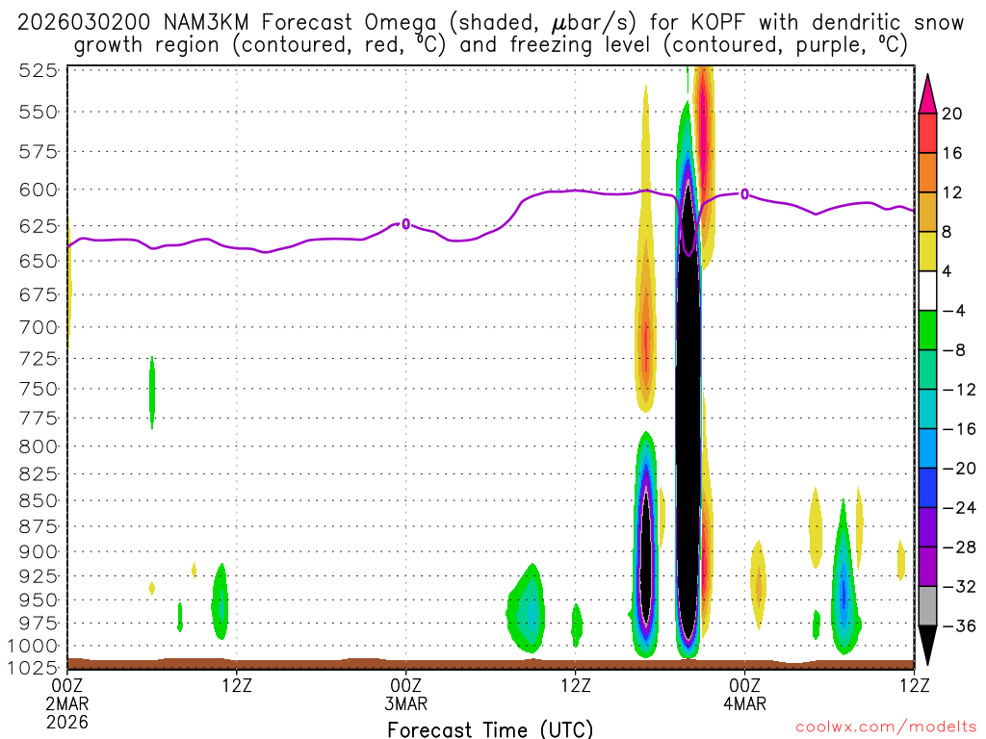Click the "825" pressure level label
Image resolution: width=986 pixels, height=739 pixels.
[x=39, y=474]
